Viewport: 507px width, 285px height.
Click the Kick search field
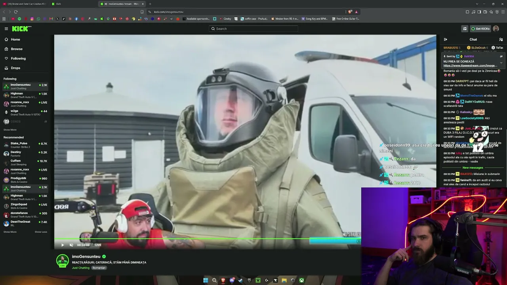(253, 28)
